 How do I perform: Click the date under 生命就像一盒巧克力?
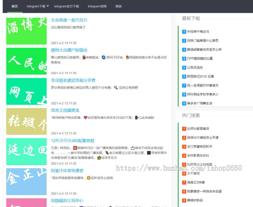[x=64, y=43]
